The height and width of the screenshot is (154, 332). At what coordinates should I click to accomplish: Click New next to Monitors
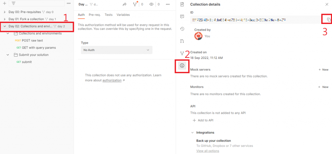[324, 87]
